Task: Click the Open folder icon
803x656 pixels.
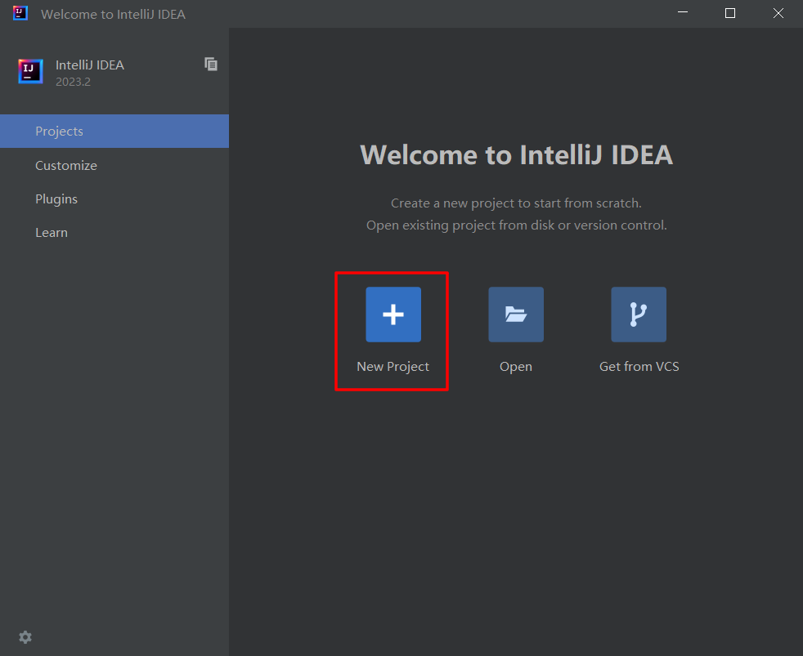Action: point(516,315)
